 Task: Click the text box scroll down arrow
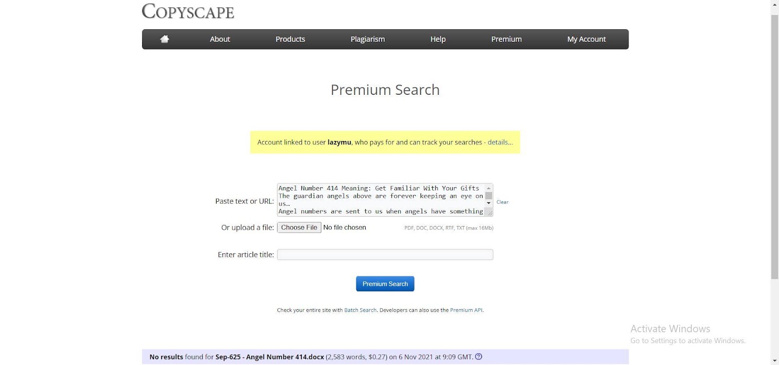(x=489, y=203)
